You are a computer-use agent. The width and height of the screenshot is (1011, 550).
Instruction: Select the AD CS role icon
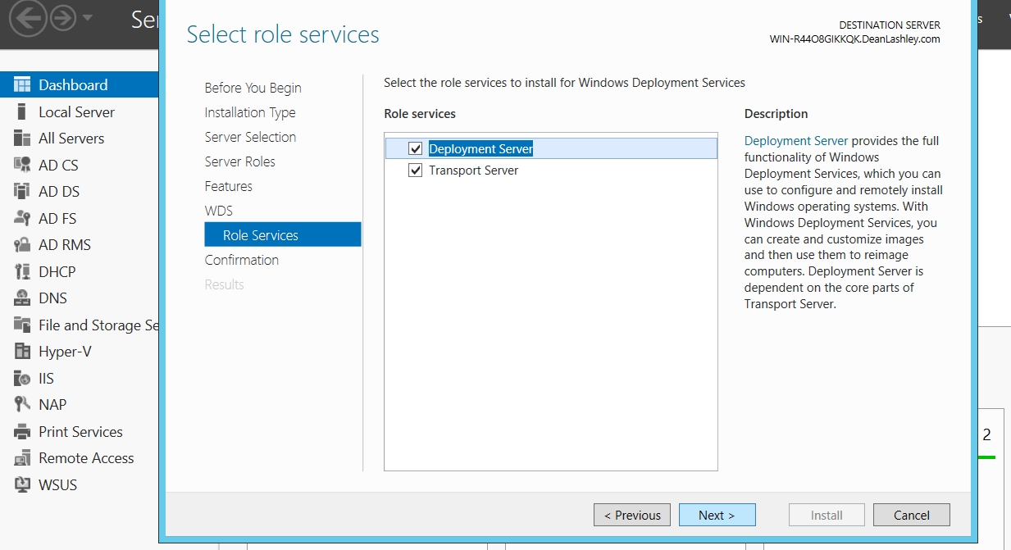click(22, 165)
